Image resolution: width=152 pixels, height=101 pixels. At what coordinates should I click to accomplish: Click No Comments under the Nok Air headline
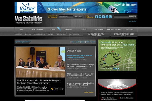point(82,59)
